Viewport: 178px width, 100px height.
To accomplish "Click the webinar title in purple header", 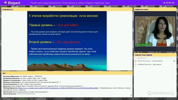I will (x=70, y=3).
